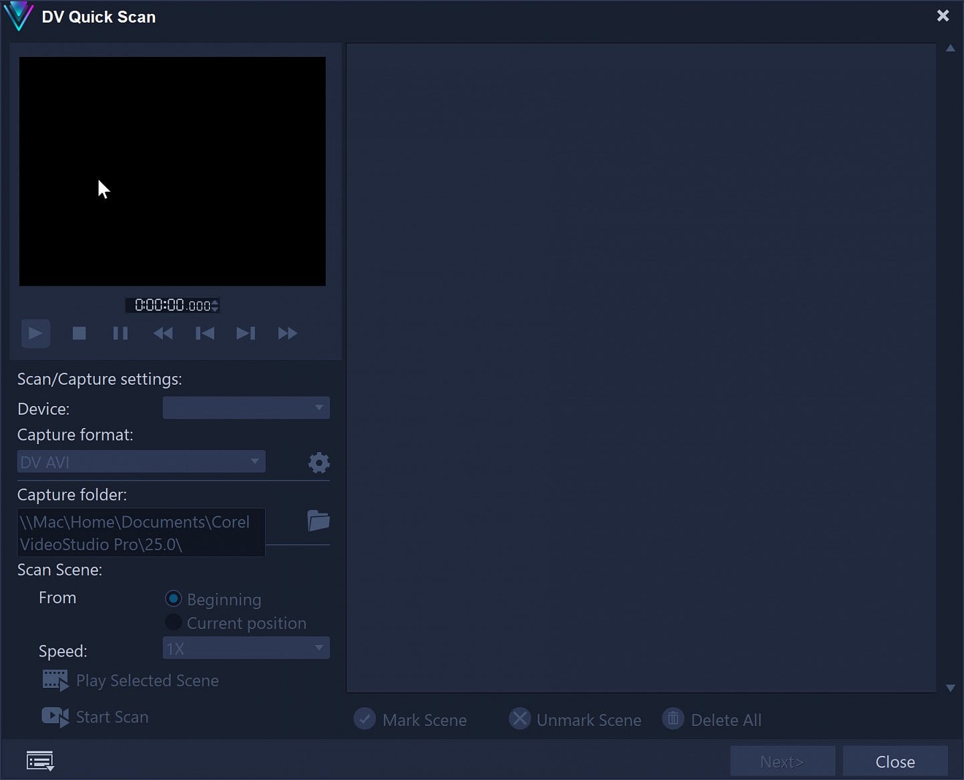
Task: Open the DV AVI capture format dropdown
Action: click(142, 461)
